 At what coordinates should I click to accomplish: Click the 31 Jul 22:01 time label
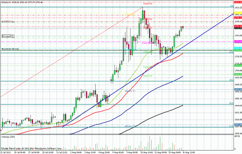[x=62, y=152]
